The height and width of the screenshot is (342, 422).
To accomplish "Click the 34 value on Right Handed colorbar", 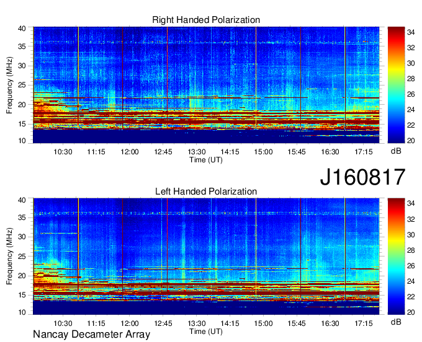I will pyautogui.click(x=411, y=32).
